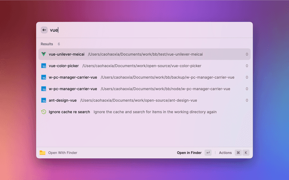Click Open With Finder label in footer
The image size is (289, 180).
click(63, 153)
